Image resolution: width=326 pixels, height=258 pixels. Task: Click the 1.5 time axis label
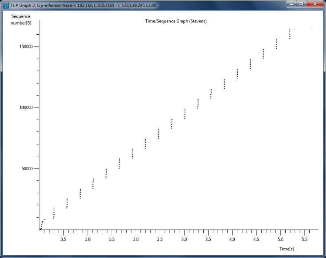[112, 239]
